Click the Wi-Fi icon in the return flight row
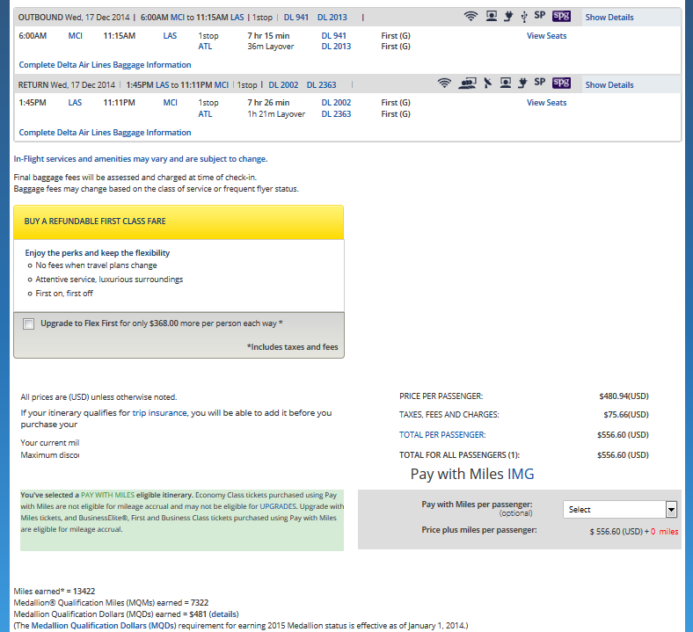Image resolution: width=693 pixels, height=632 pixels. coord(444,84)
